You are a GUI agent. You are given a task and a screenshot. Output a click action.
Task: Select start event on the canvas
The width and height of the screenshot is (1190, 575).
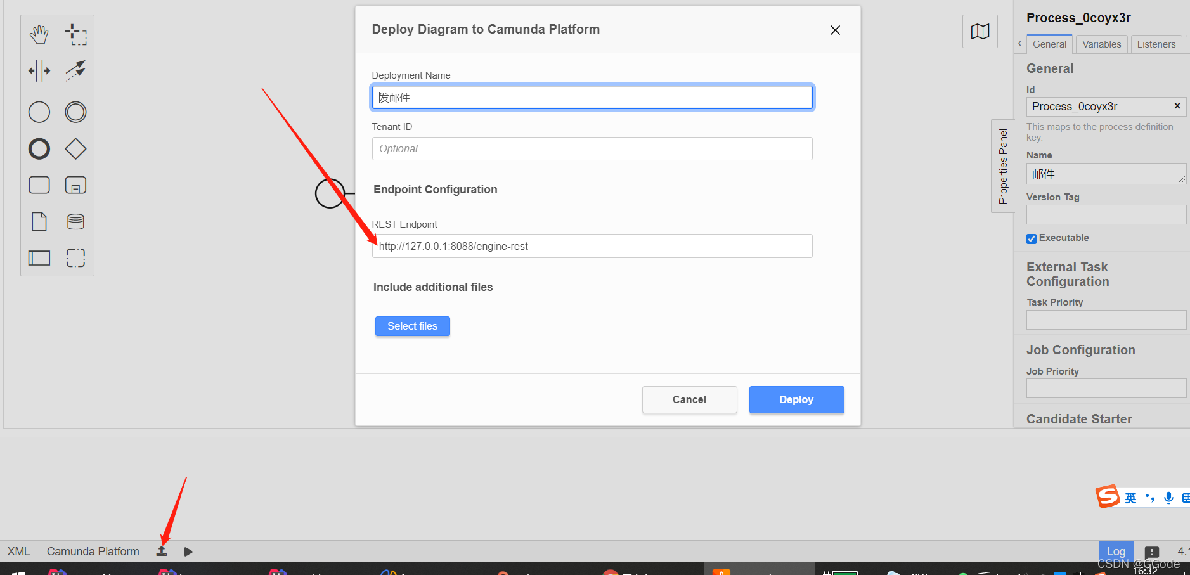(x=330, y=193)
